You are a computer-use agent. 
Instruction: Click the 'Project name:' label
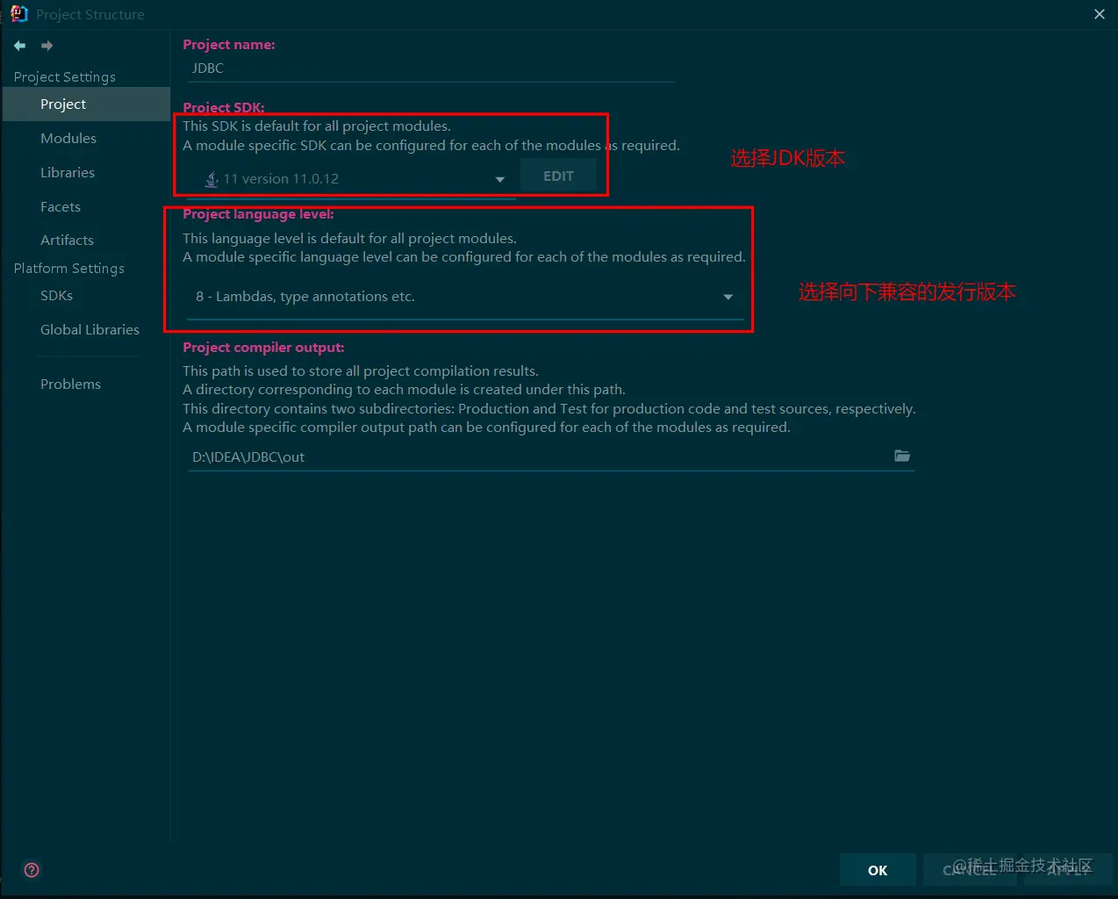[x=229, y=45]
